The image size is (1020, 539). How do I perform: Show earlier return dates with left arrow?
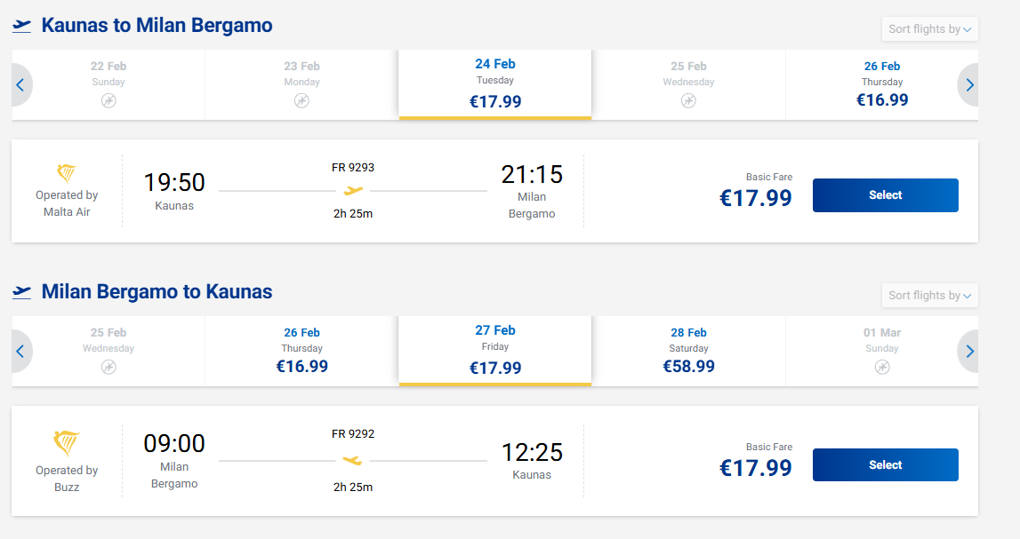20,352
